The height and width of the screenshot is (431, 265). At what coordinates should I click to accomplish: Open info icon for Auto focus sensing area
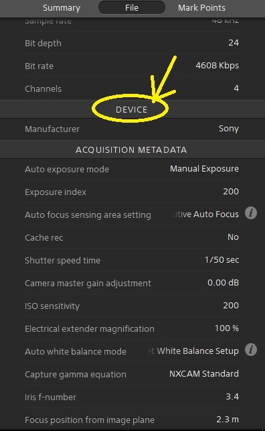pos(251,213)
